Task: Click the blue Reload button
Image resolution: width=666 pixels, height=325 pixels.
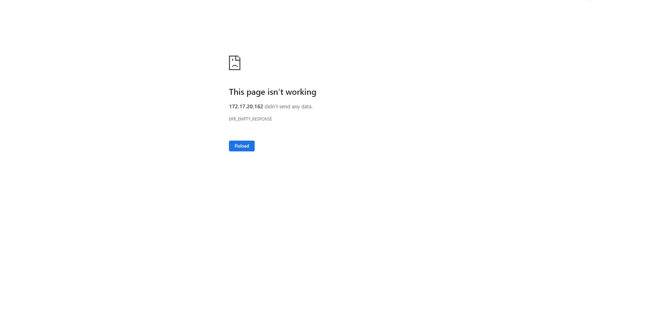Action: pyautogui.click(x=242, y=146)
